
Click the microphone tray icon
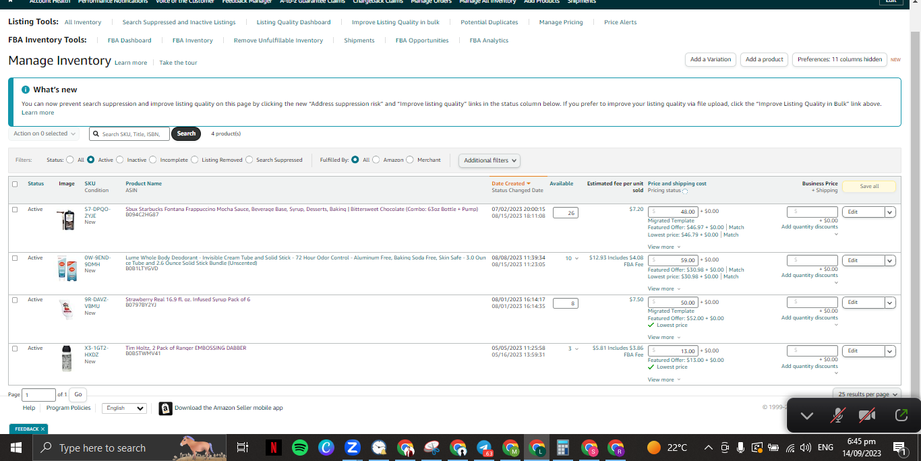pyautogui.click(x=740, y=448)
